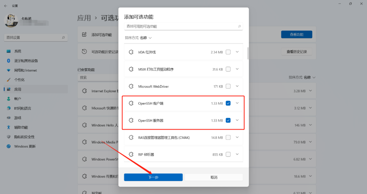Expand RIP 侦听器 details chevron

pyautogui.click(x=237, y=154)
